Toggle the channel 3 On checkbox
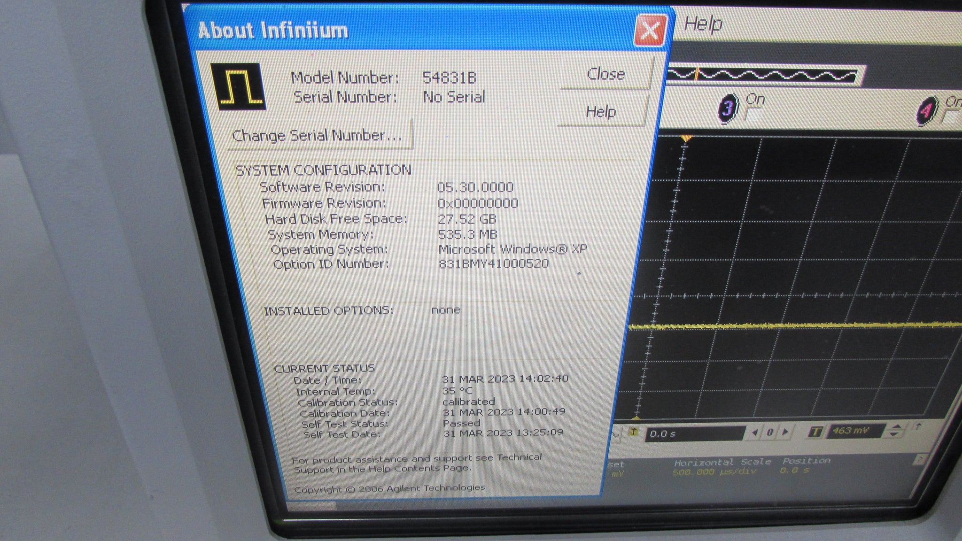Screen dimensions: 962x541 tap(753, 115)
